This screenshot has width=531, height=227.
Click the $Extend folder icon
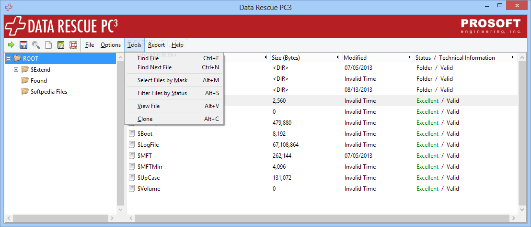pos(25,70)
